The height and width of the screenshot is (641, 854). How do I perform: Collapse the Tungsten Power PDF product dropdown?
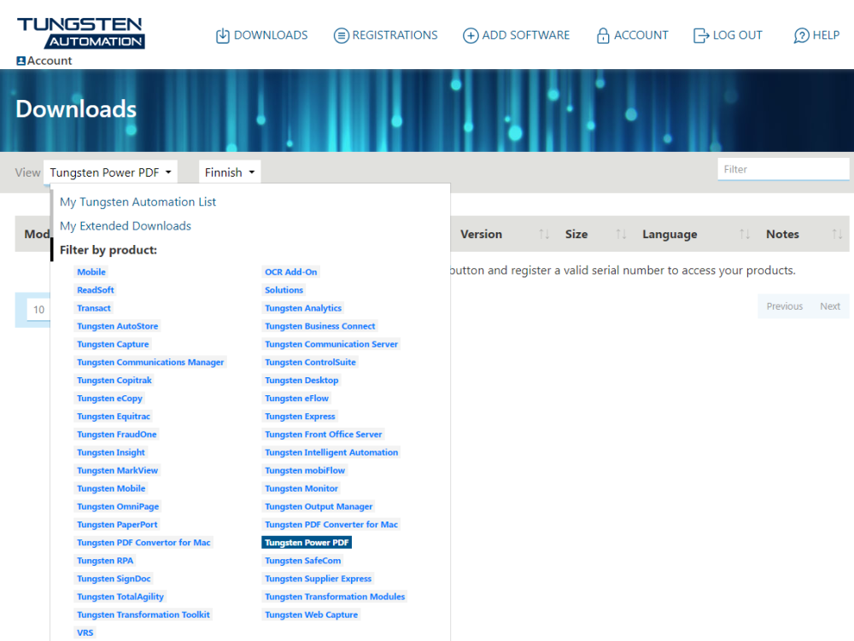pos(111,172)
